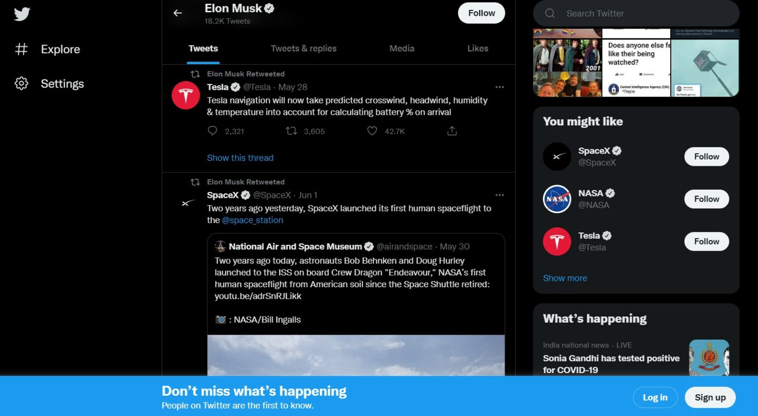Open the Tweets & replies tab
Image resolution: width=758 pixels, height=416 pixels.
(303, 48)
